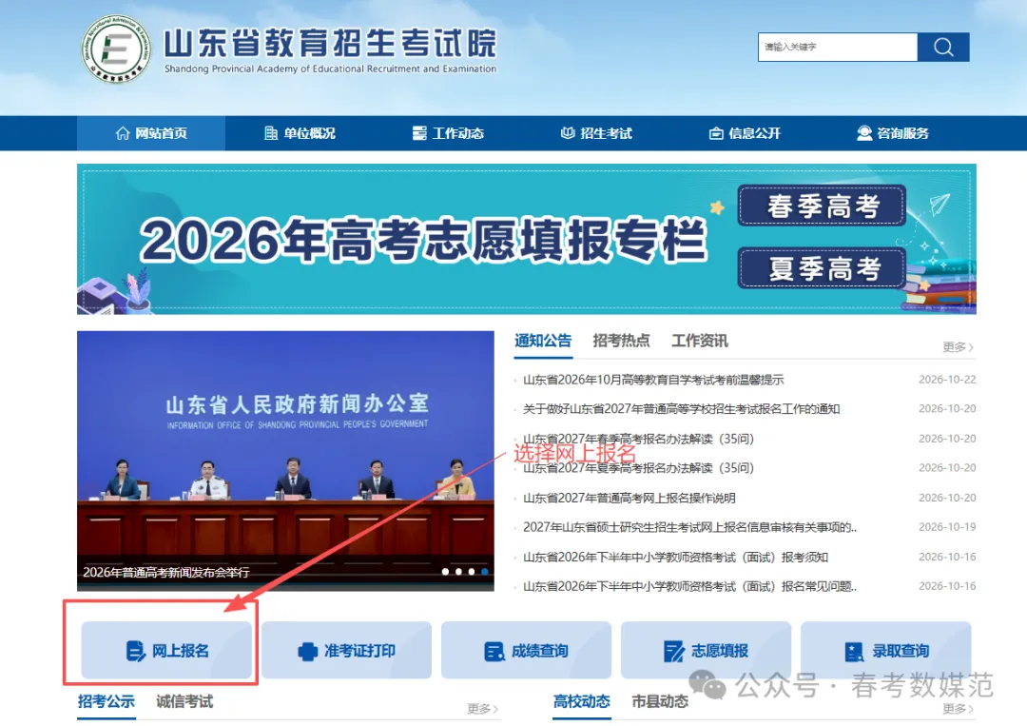This screenshot has height=726, width=1027.
Task: Click the 春季高考 banner button
Action: tap(822, 206)
